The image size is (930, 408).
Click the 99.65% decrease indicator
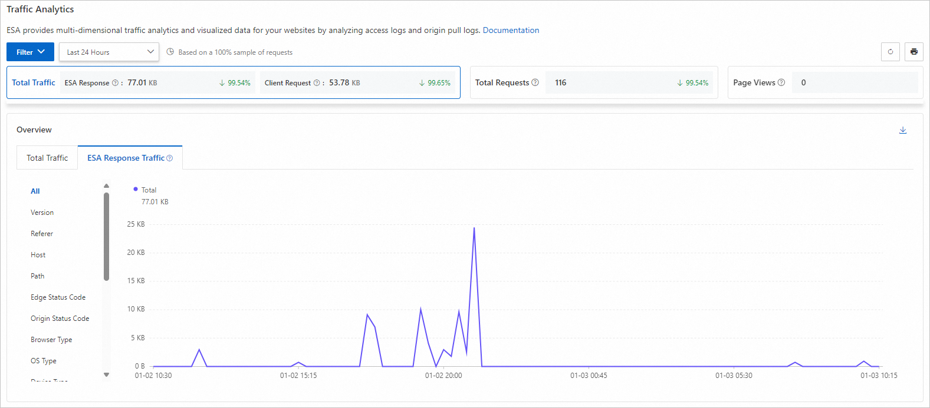point(435,83)
